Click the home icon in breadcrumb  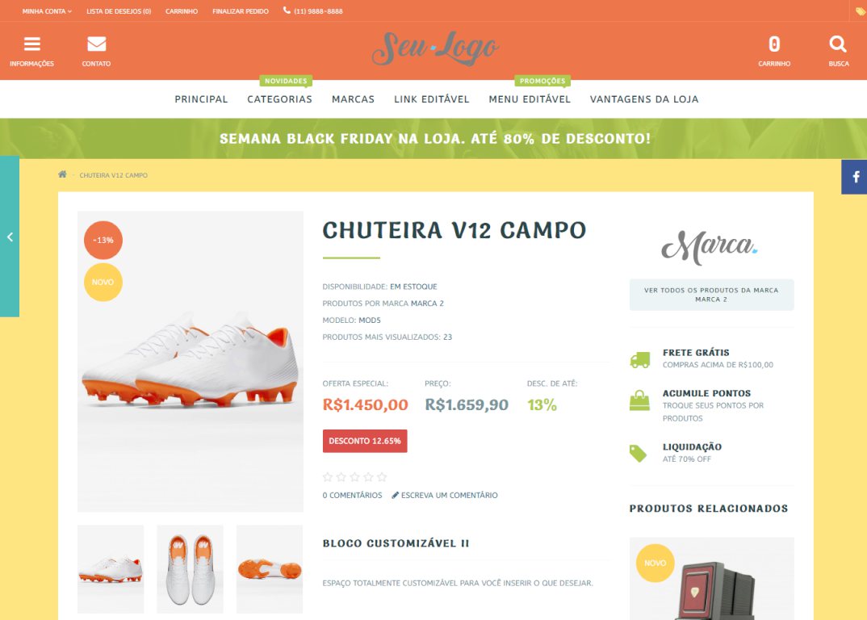[62, 174]
